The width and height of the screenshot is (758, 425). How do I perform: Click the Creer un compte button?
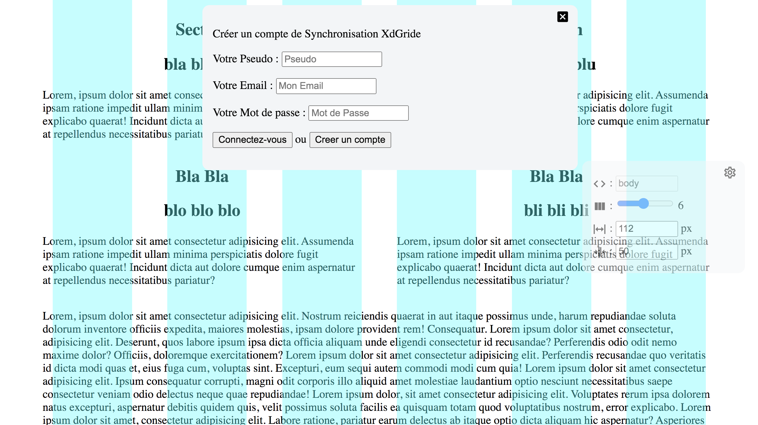(350, 140)
